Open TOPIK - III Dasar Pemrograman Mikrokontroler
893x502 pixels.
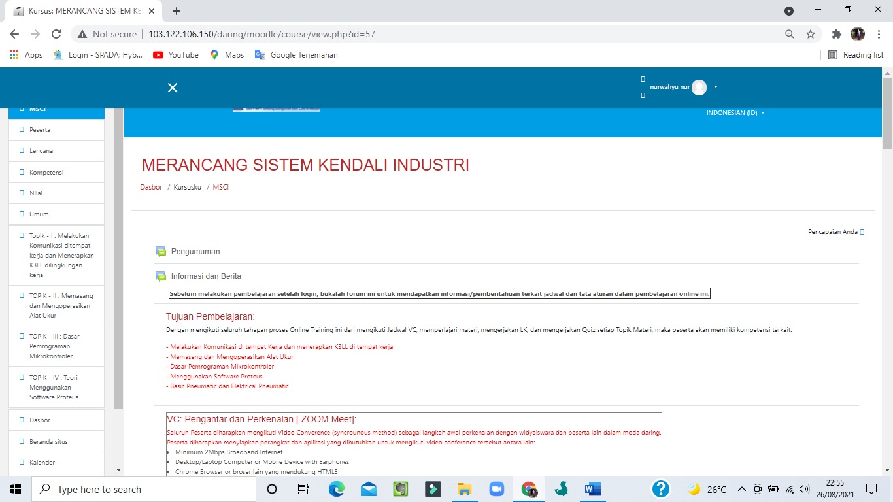point(54,346)
